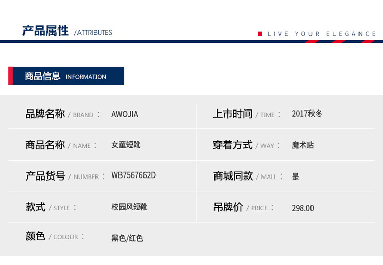
Task: Click the tag price 298.00
Action: pos(303,208)
